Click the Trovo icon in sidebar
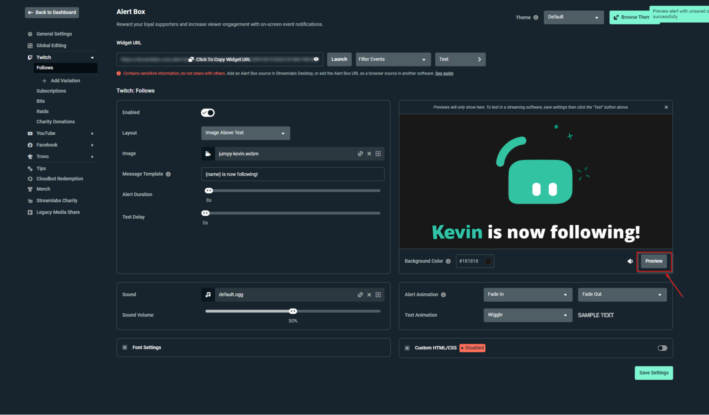The width and height of the screenshot is (709, 415). pyautogui.click(x=30, y=157)
